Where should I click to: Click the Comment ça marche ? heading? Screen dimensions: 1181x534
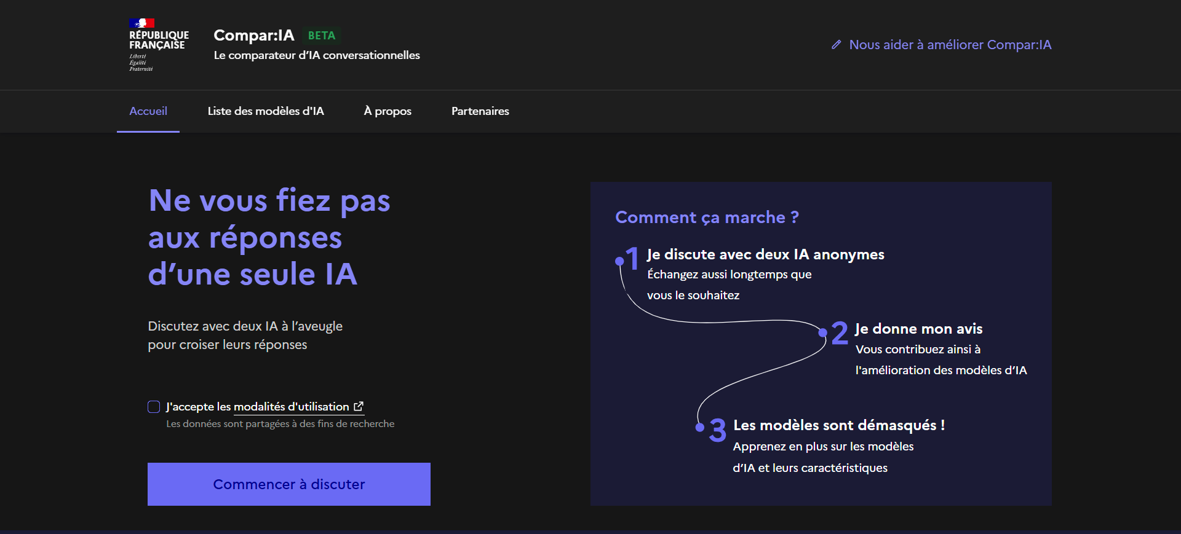click(707, 218)
